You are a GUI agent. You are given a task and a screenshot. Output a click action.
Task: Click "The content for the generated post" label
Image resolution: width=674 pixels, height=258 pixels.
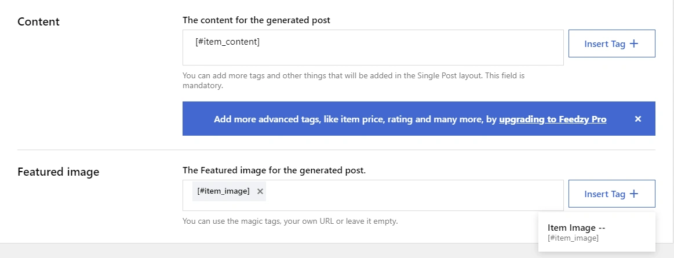click(256, 20)
